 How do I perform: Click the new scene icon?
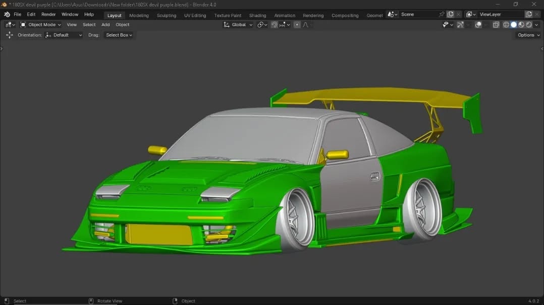[450, 15]
